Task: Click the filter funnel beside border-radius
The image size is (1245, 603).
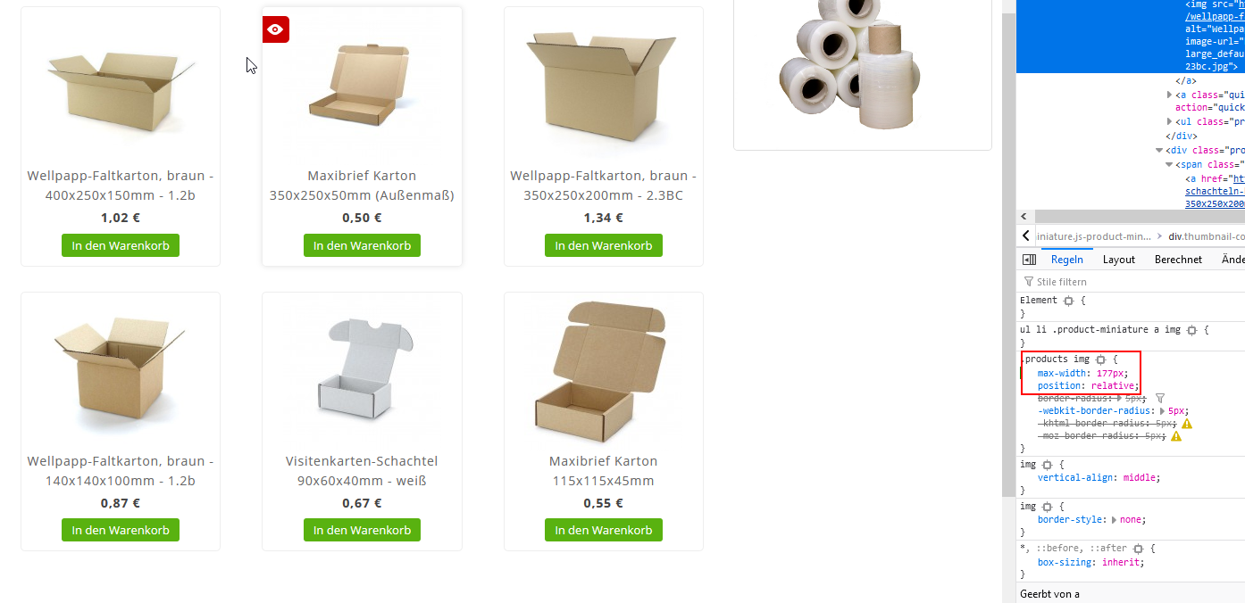Action: pyautogui.click(x=1160, y=398)
